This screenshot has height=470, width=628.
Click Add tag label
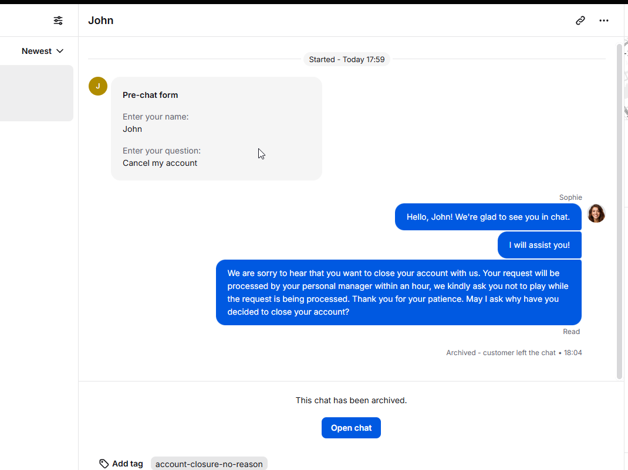127,464
